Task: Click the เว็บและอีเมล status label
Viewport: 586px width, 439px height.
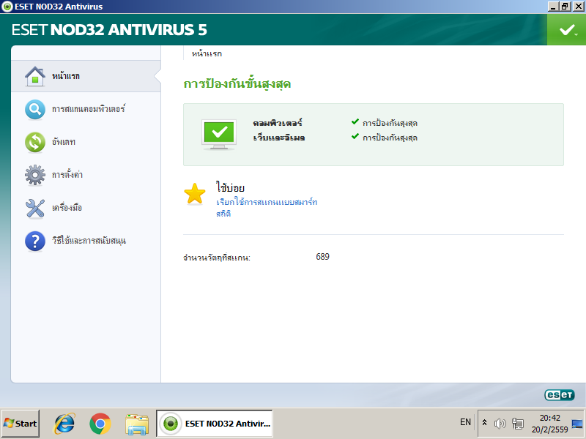Action: coord(279,138)
